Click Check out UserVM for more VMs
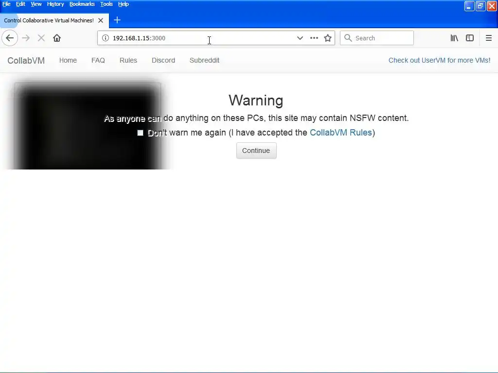This screenshot has height=373, width=498. point(439,60)
